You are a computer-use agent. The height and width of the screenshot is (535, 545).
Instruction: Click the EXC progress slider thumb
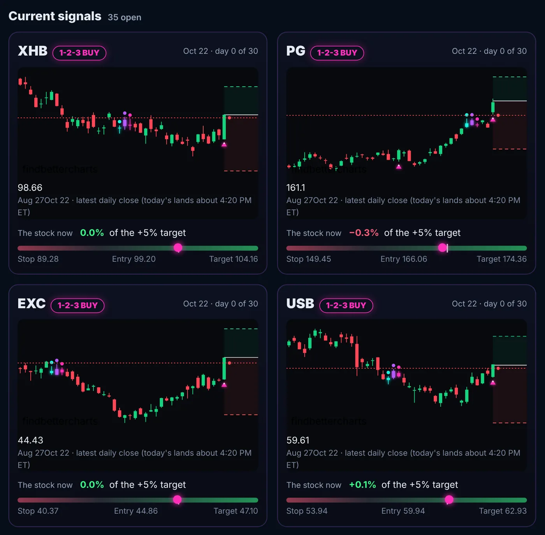click(x=177, y=500)
